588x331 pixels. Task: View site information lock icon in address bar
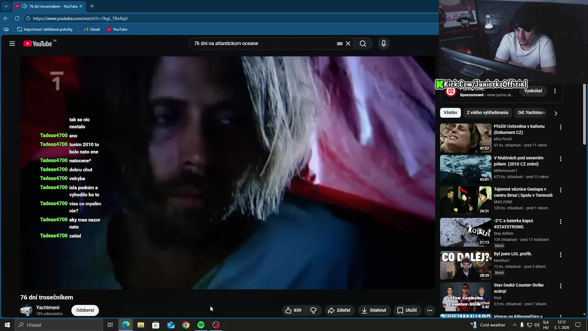point(28,18)
